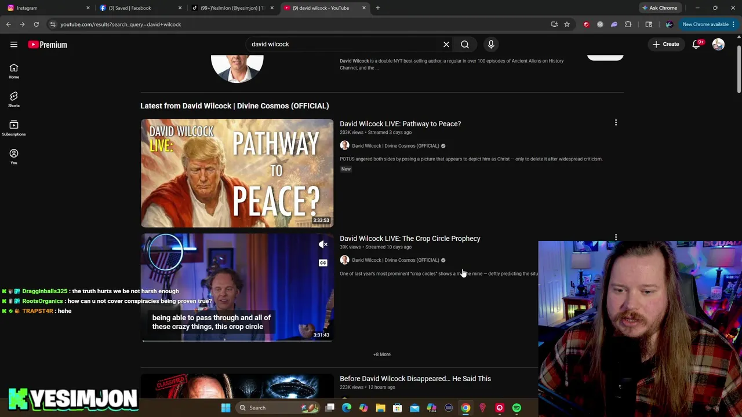
Task: Open options menu for Crop Circle Prophecy video
Action: tap(616, 237)
